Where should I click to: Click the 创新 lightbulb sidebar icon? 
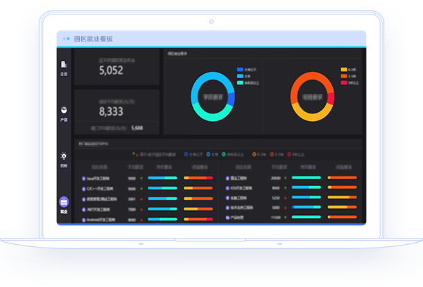pyautogui.click(x=64, y=157)
